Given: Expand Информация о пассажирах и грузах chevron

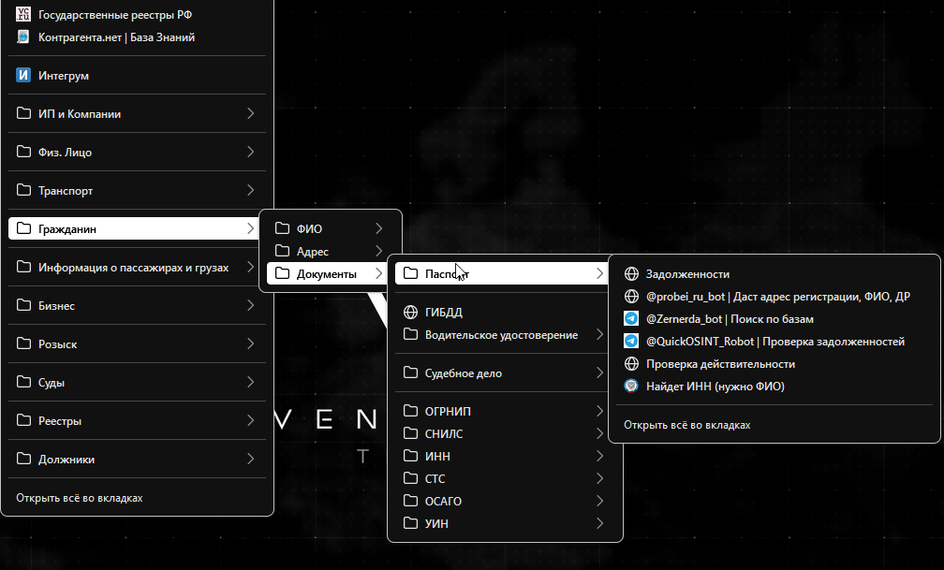Looking at the screenshot, I should click(x=250, y=267).
